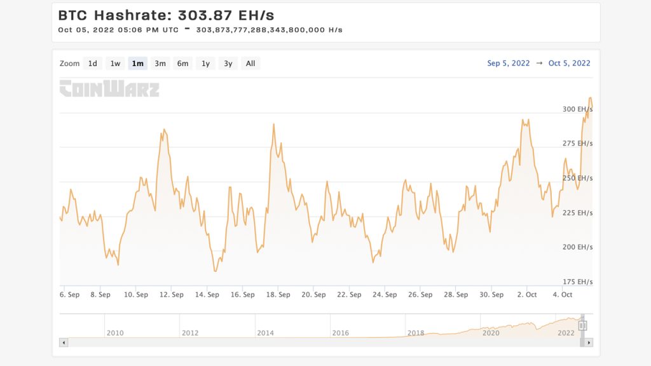
Task: Click the 2014 navigator label
Action: 265,333
